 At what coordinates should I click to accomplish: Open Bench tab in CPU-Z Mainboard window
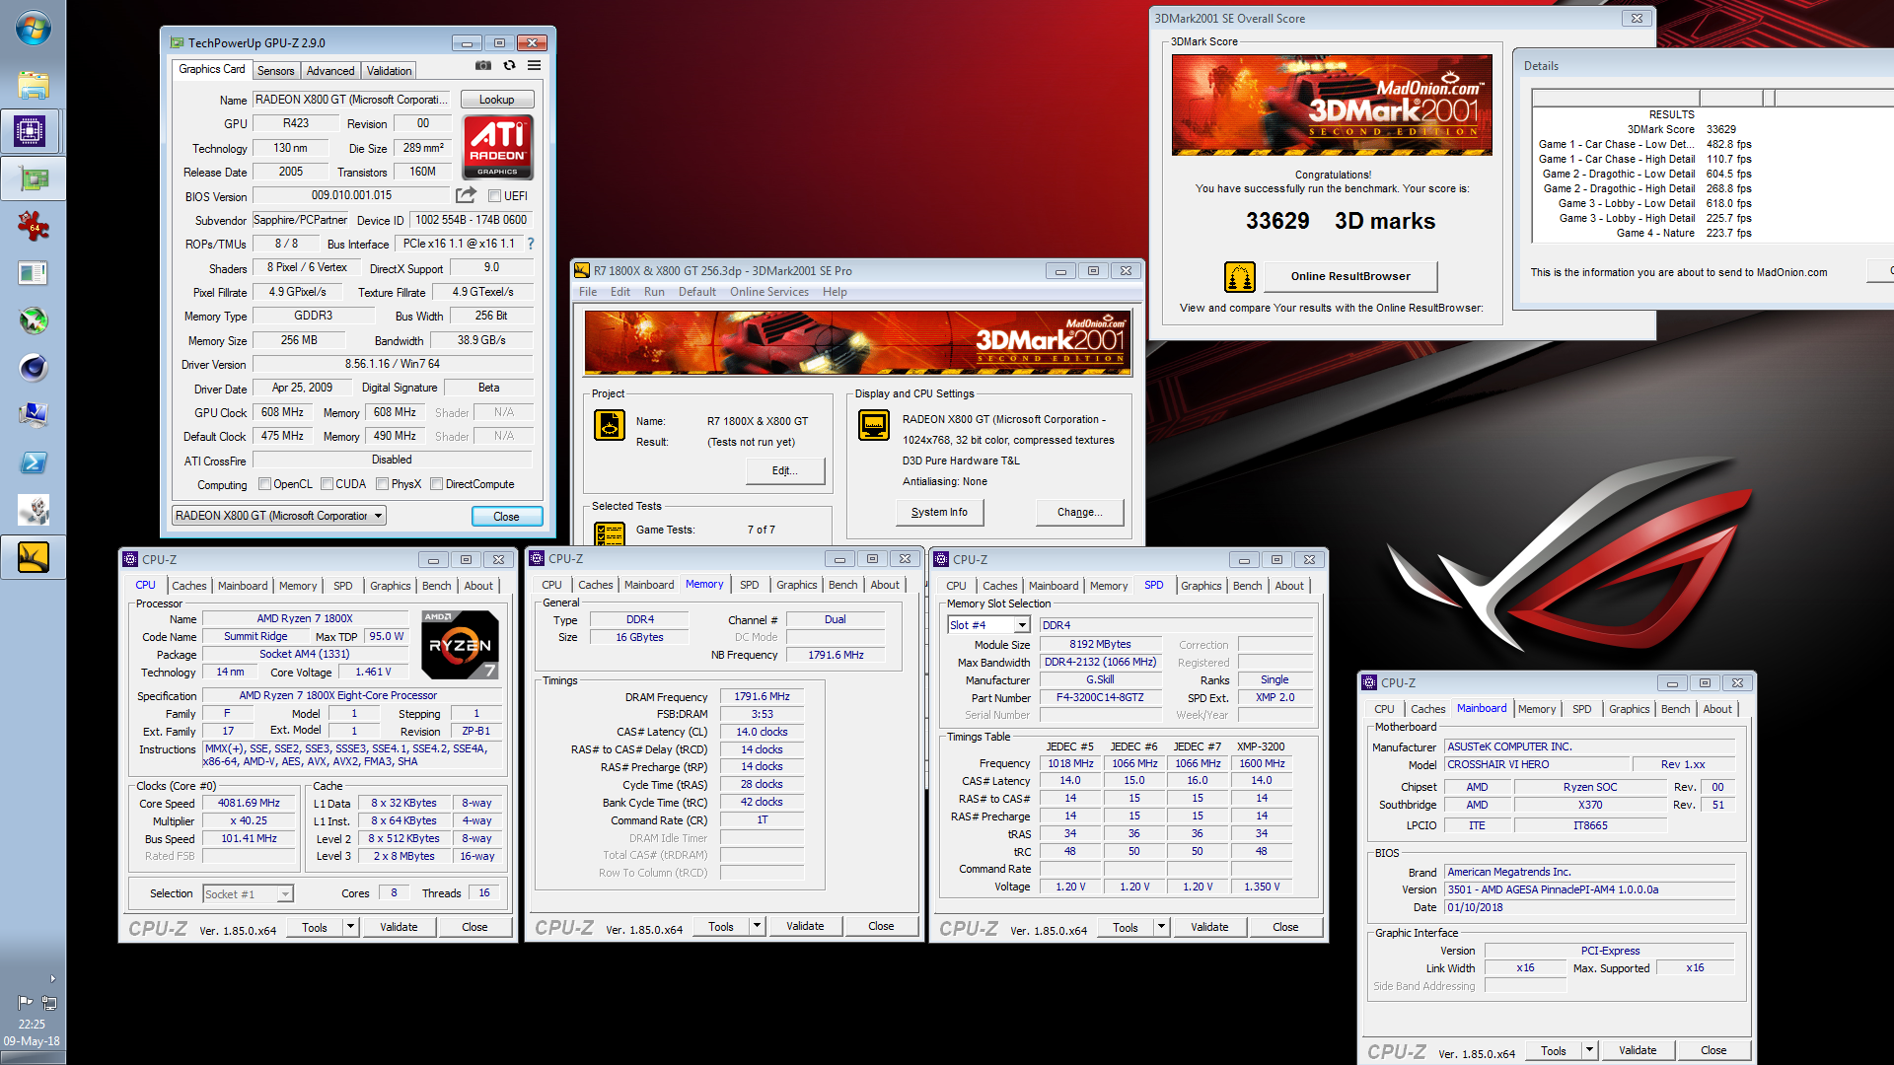[x=1675, y=709]
